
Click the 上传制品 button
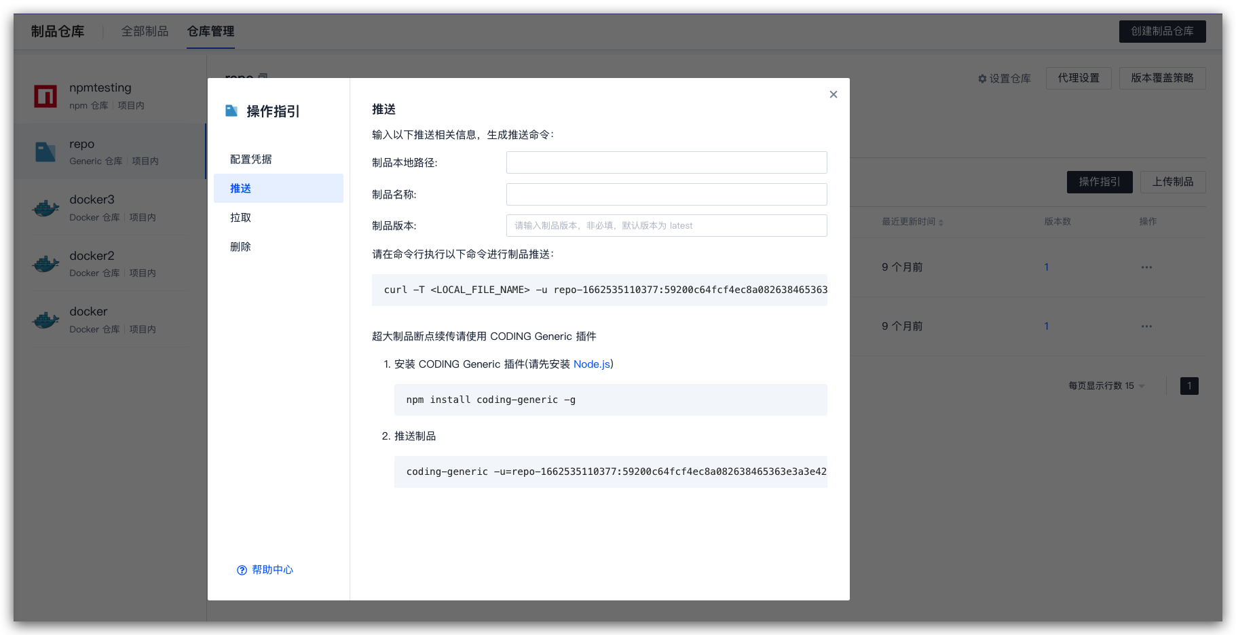(1173, 182)
